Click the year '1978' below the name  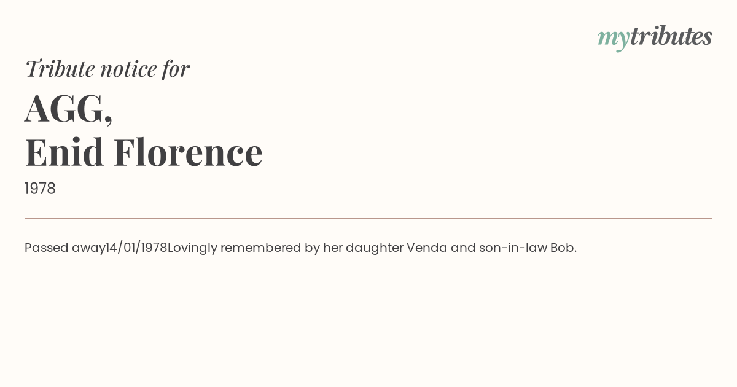(x=40, y=189)
